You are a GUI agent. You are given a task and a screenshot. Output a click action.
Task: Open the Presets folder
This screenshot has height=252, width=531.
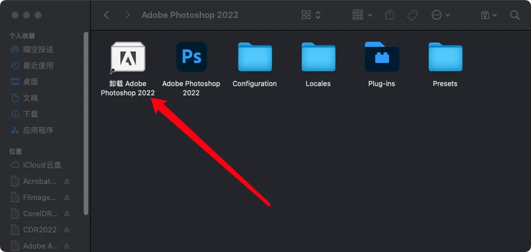446,57
